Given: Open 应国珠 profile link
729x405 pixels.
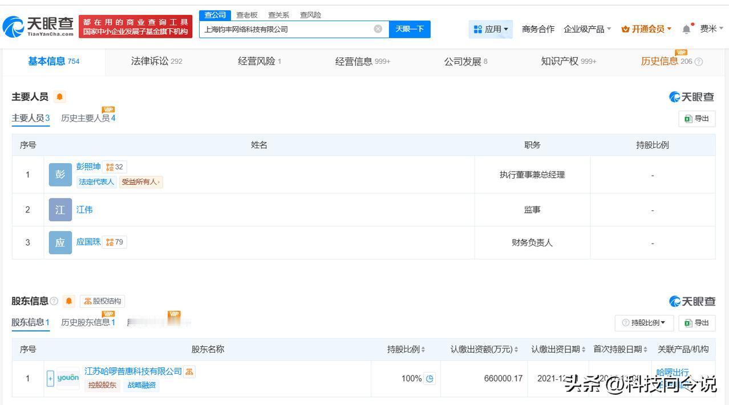Looking at the screenshot, I should point(88,242).
